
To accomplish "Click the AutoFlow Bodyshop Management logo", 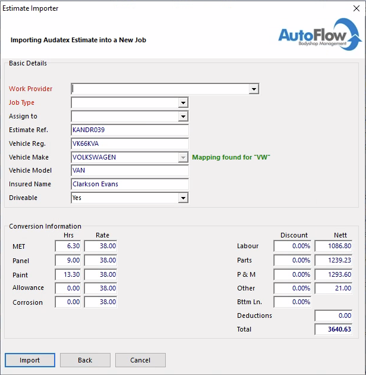I will [319, 34].
